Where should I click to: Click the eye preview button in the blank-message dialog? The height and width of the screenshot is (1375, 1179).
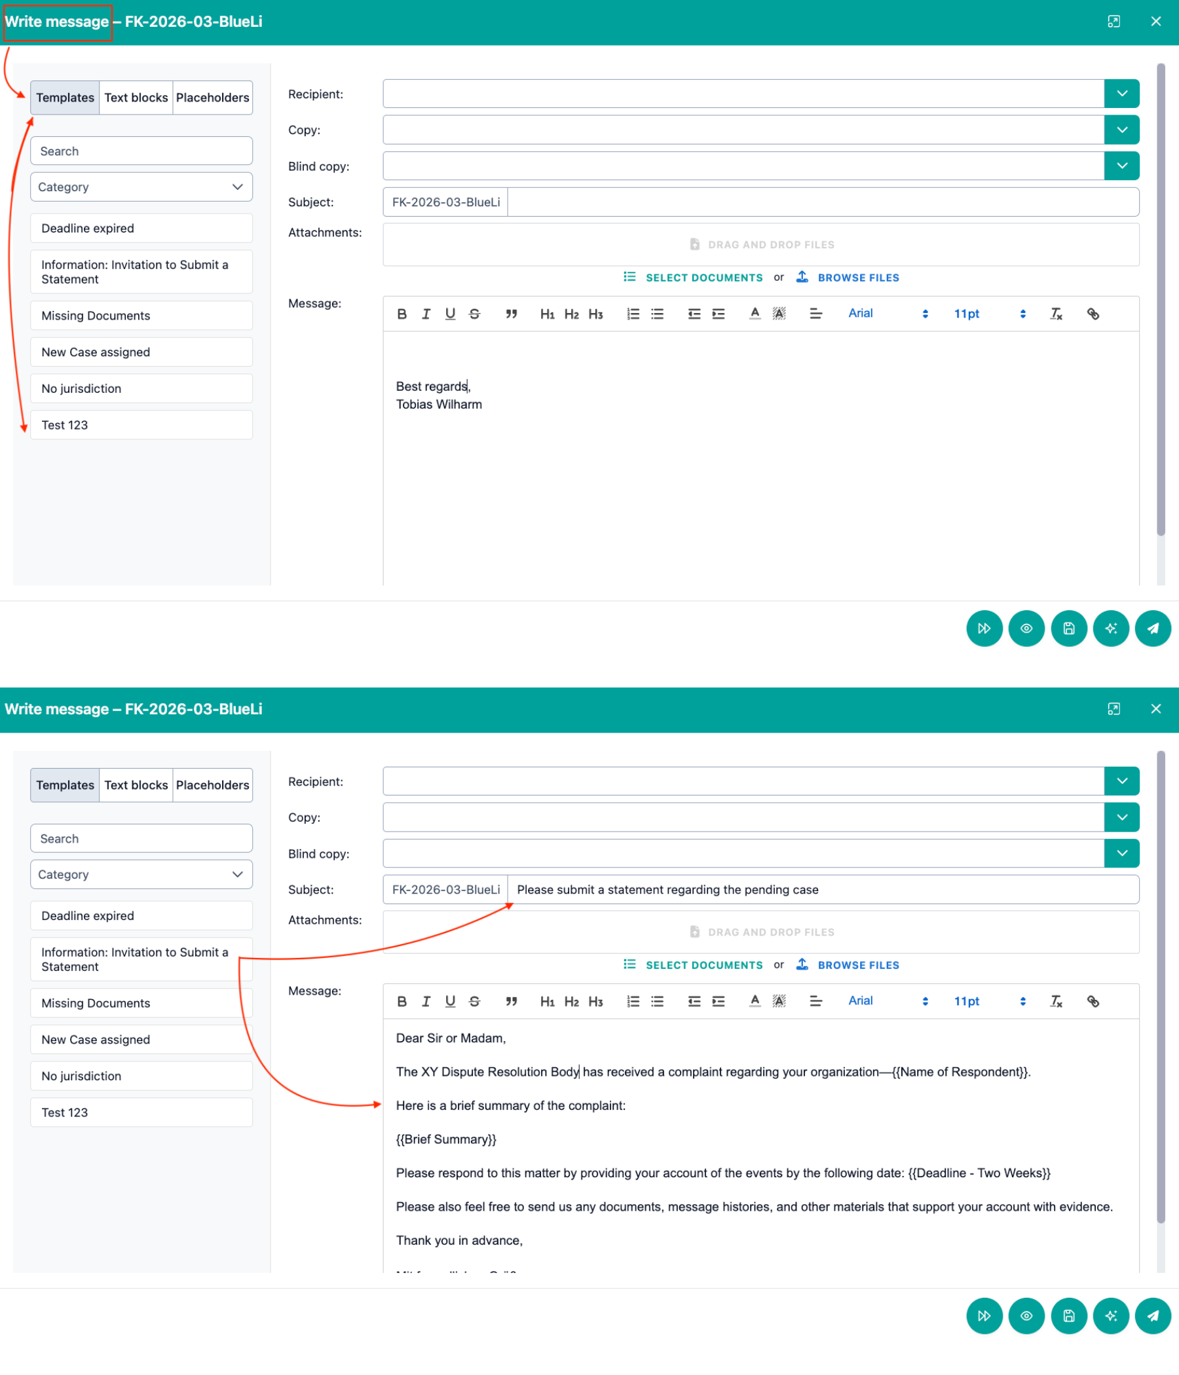point(1026,629)
